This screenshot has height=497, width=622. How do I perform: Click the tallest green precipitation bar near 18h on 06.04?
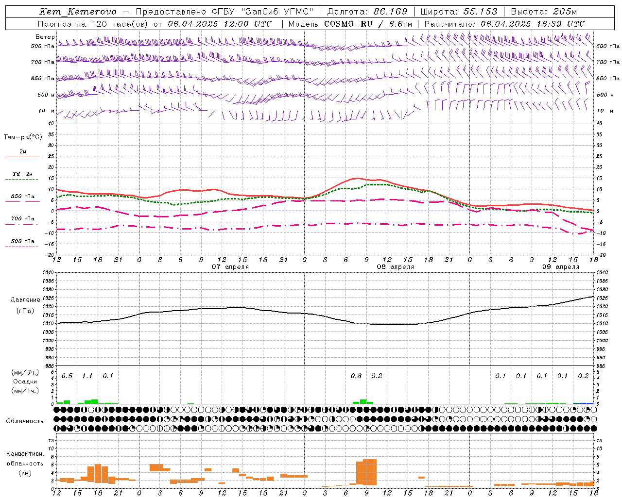[x=94, y=401]
